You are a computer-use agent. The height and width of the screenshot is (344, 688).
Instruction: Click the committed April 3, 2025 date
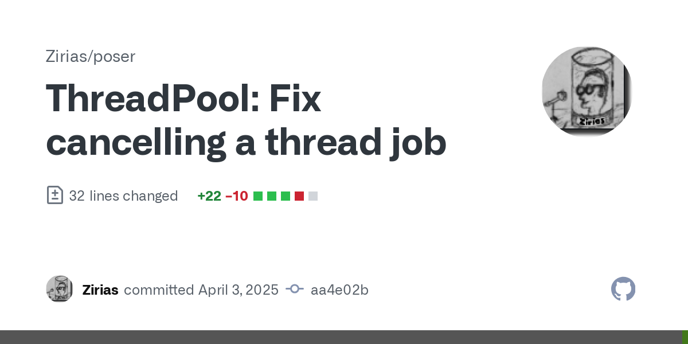coord(201,290)
